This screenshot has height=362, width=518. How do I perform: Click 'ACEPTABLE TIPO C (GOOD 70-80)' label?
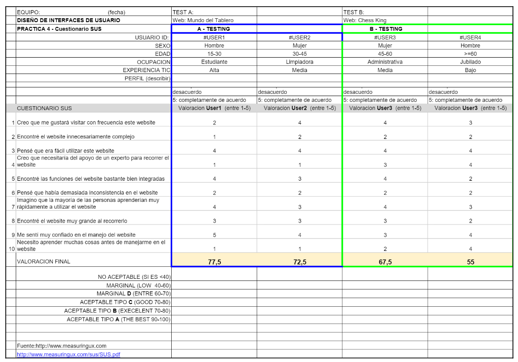tap(125, 302)
